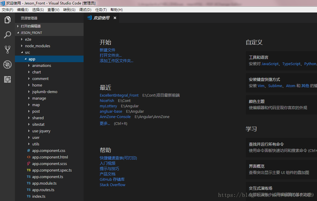Screen dimensions: 317x201
Task: Open the 颜色主题 customization card
Action: coord(281,105)
